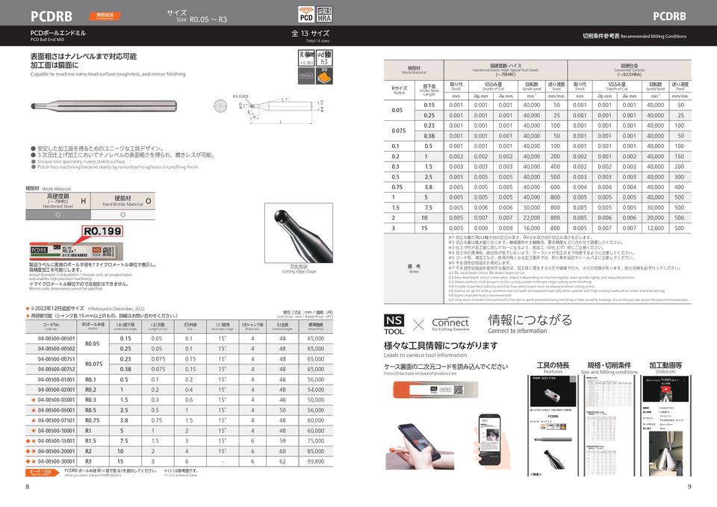
Task: Open the 工具の特長 Features preview image
Action: tap(553, 427)
